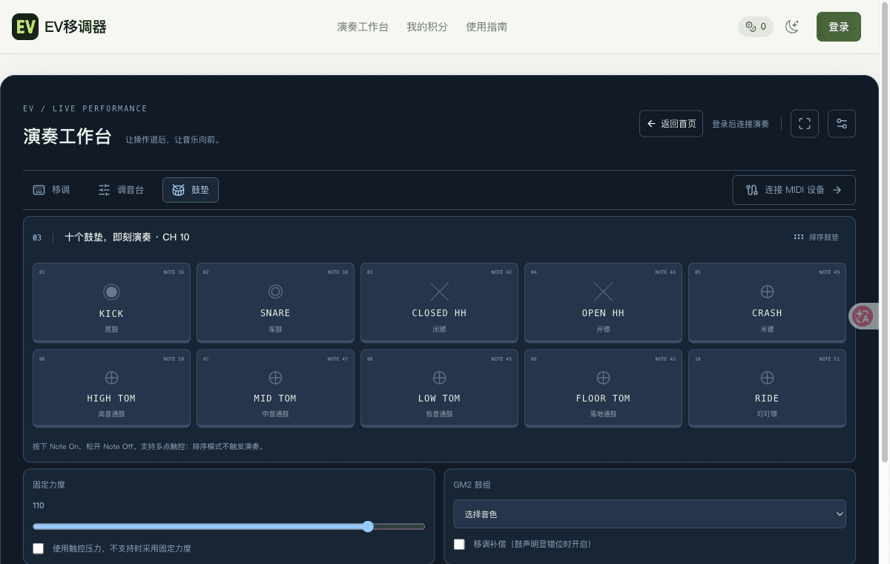Viewport: 890px width, 564px height.
Task: Click the grid dots sort icon
Action: (x=799, y=237)
